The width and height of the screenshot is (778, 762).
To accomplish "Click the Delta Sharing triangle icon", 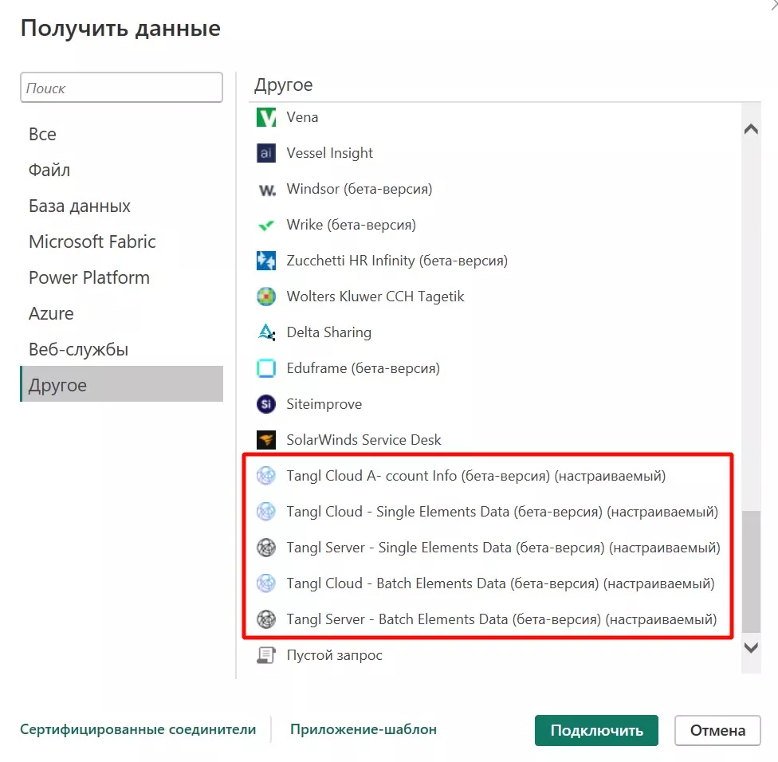I will coord(265,332).
